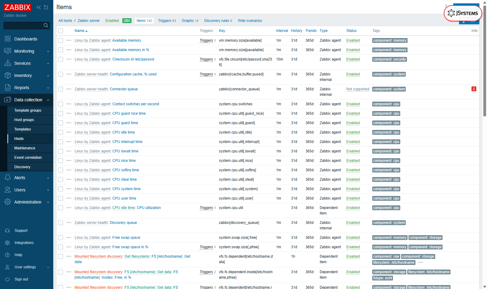Collapse the sidebar with the double-arrow icon
487x289 pixels.
(39, 7)
